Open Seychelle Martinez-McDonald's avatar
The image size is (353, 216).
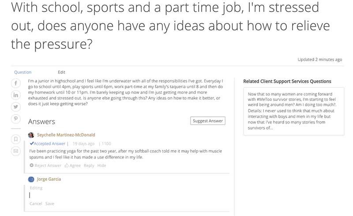[31, 135]
